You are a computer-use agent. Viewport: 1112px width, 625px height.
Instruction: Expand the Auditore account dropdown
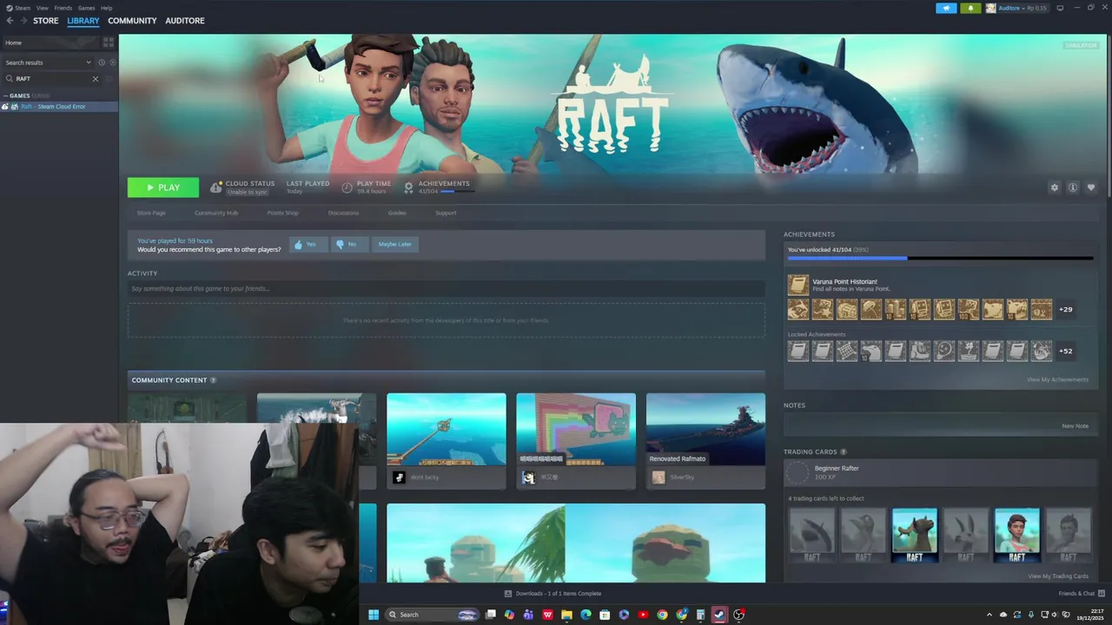click(x=1016, y=8)
